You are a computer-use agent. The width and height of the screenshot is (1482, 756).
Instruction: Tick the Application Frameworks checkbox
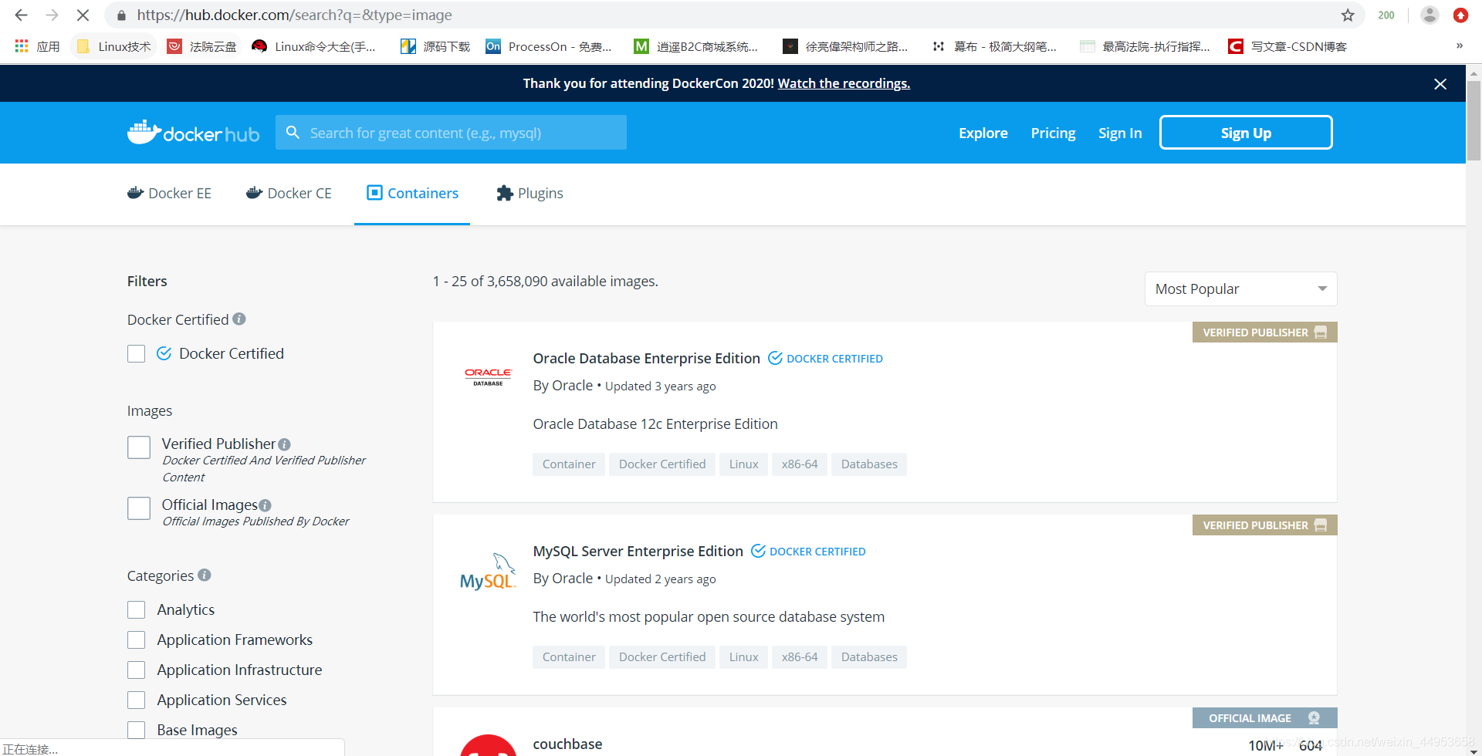[137, 640]
